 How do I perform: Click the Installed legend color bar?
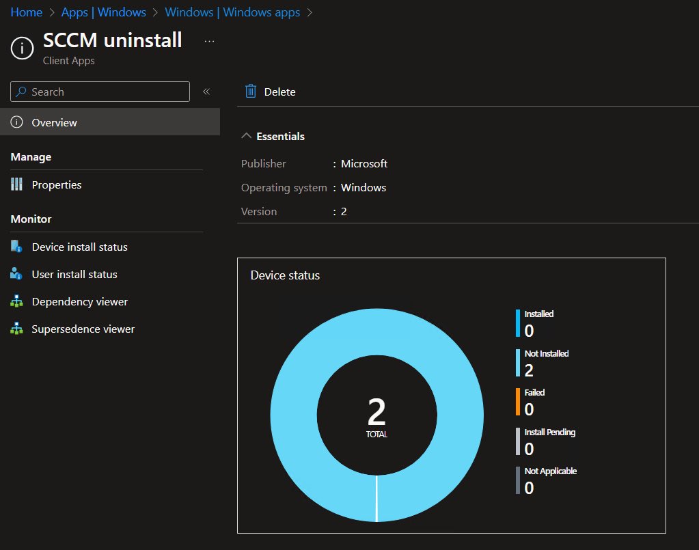click(x=517, y=323)
